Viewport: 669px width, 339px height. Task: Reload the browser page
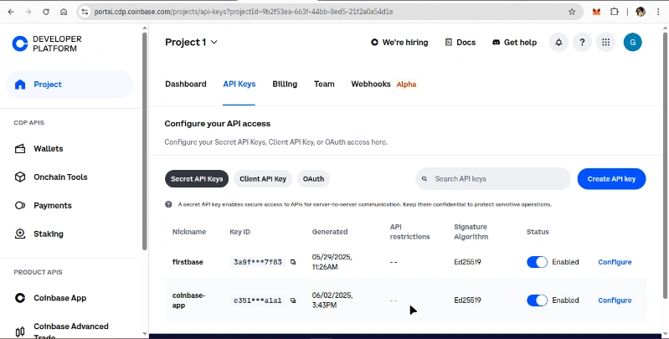point(46,12)
